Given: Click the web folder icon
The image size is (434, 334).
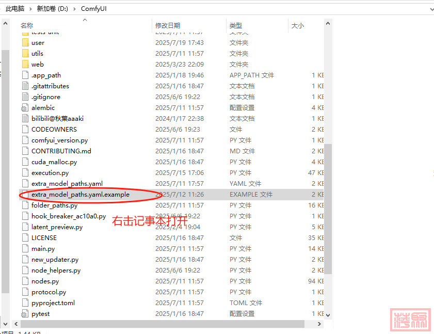Looking at the screenshot, I should 25,65.
